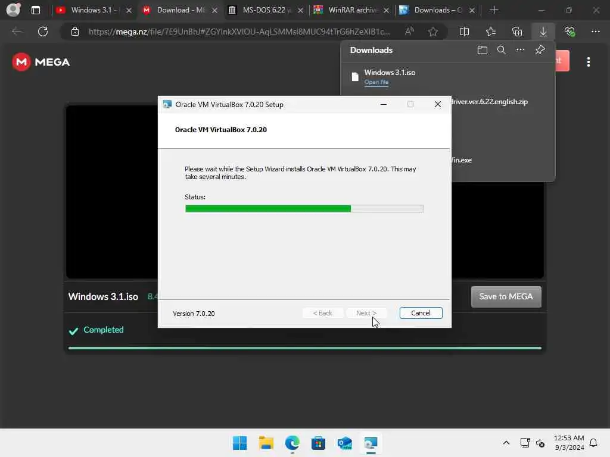Open the clock and date flyout
This screenshot has height=457, width=610.
569,443
